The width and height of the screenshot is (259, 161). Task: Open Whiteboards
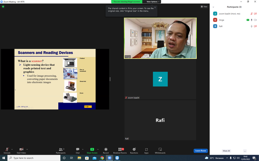pyautogui.click(x=160, y=151)
